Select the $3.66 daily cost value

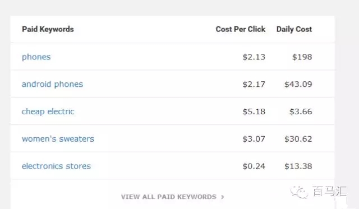point(301,112)
